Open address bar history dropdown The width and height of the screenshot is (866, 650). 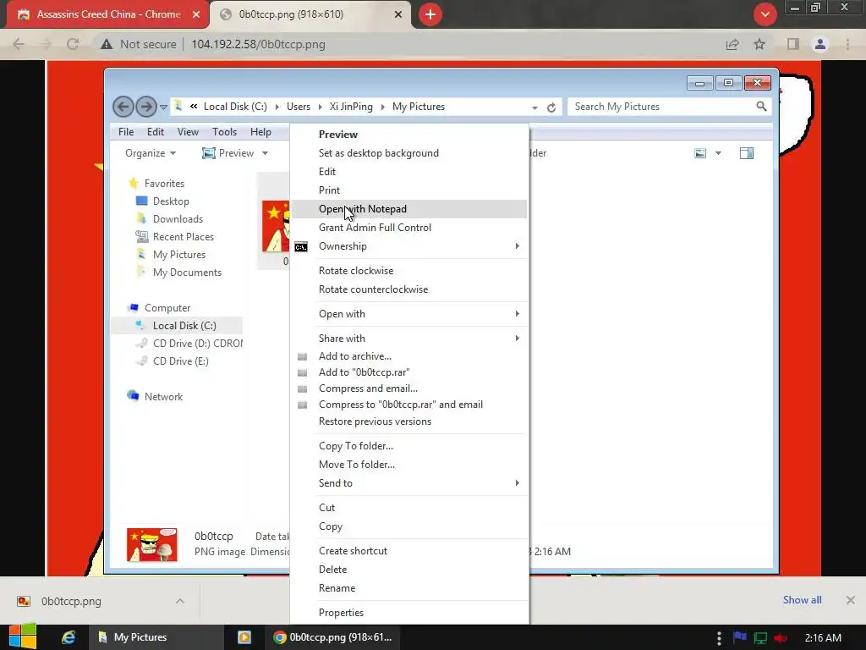(534, 107)
